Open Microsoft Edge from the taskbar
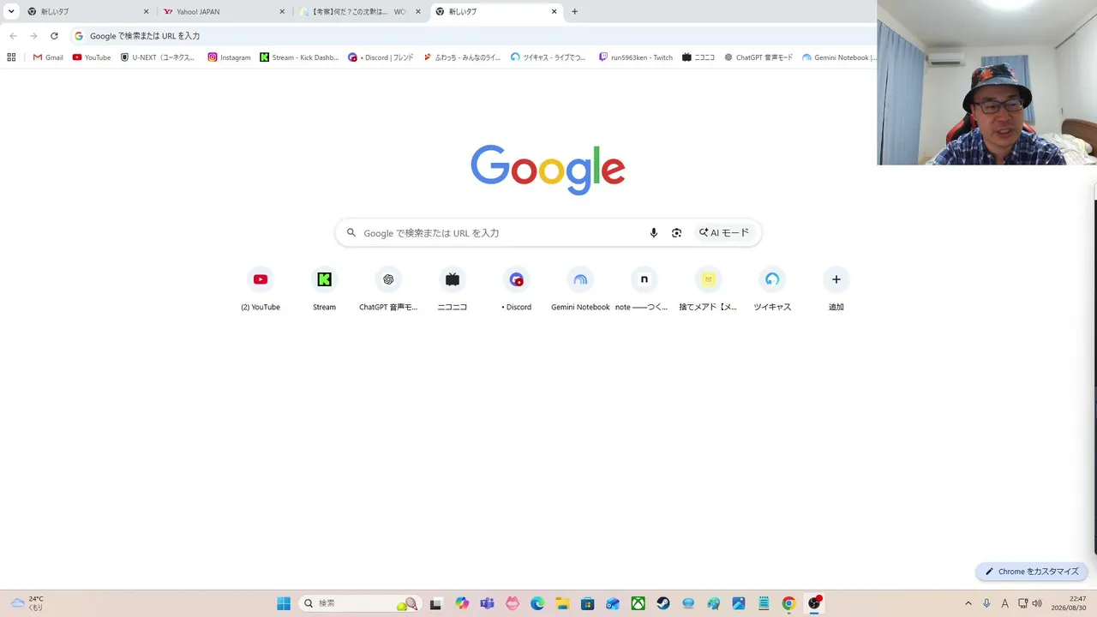The height and width of the screenshot is (617, 1097). pos(537,603)
